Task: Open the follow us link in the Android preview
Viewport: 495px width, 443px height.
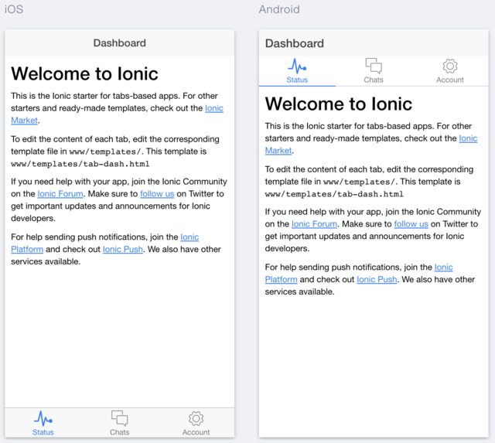Action: (x=411, y=224)
